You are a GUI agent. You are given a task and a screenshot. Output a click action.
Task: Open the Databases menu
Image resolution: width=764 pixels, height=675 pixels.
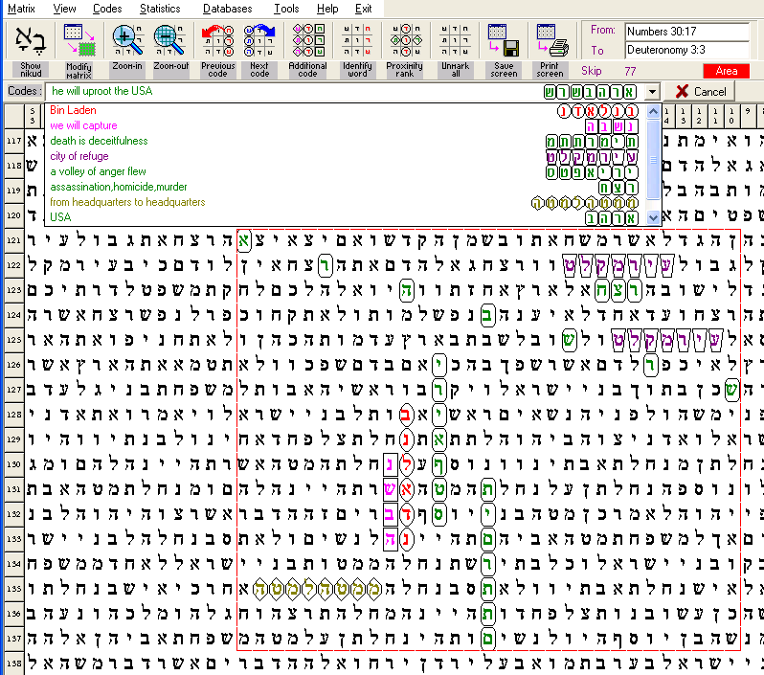pyautogui.click(x=228, y=9)
